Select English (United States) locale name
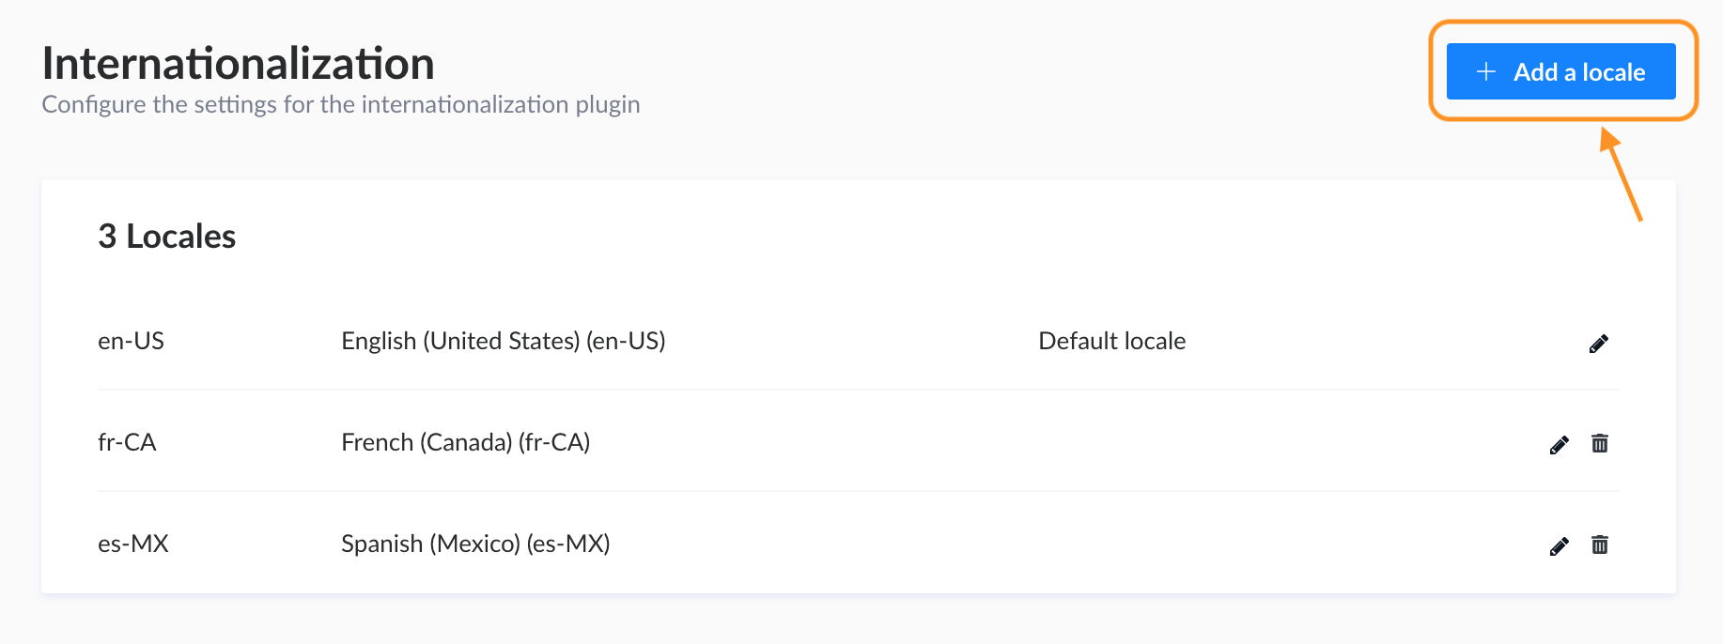Viewport: 1723px width, 644px height. tap(504, 341)
